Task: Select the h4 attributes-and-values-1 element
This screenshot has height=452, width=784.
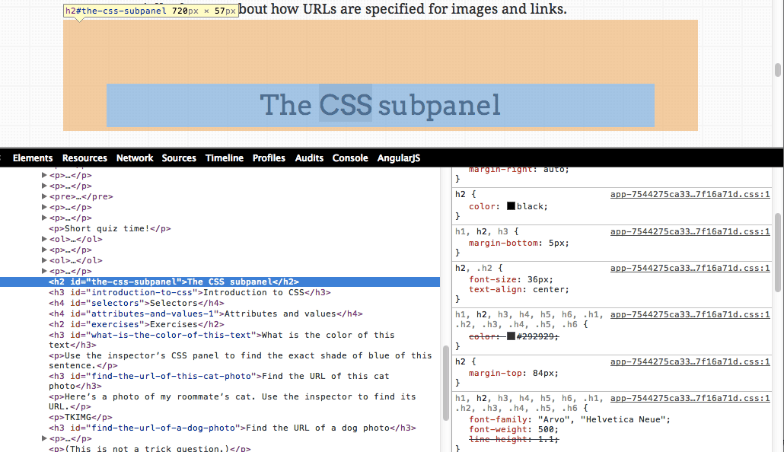Action: [206, 314]
